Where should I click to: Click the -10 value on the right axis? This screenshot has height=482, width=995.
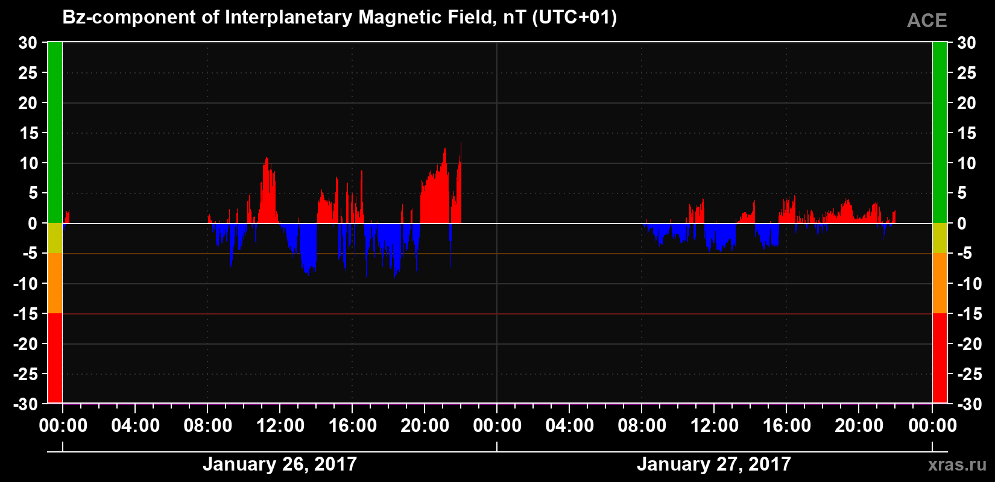(x=970, y=284)
